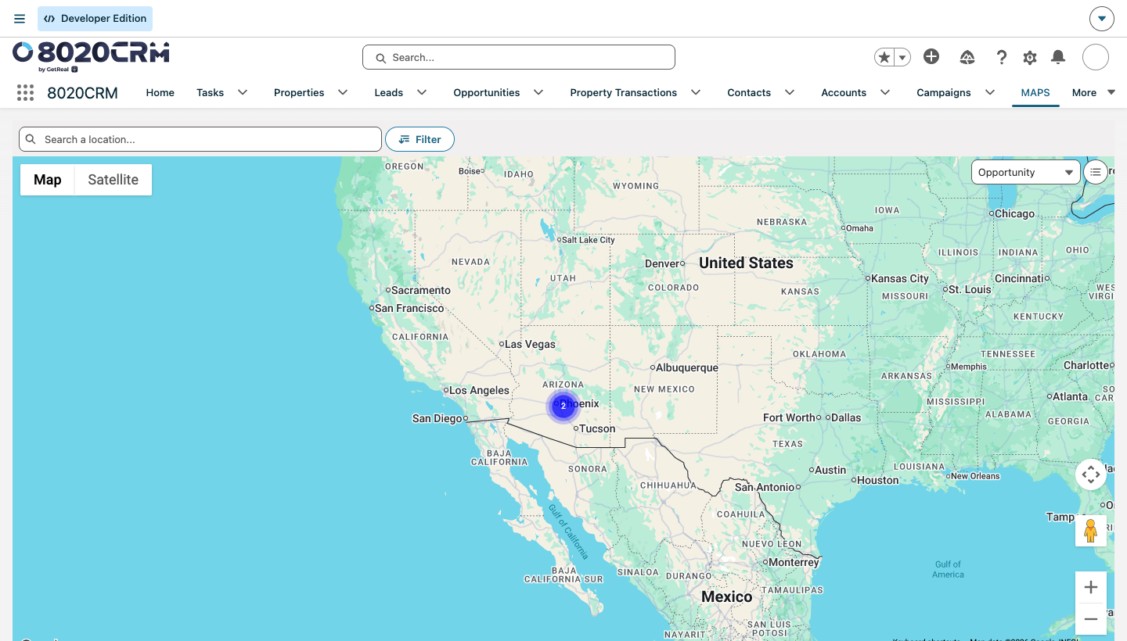Click the Monterrey label on map

794,562
